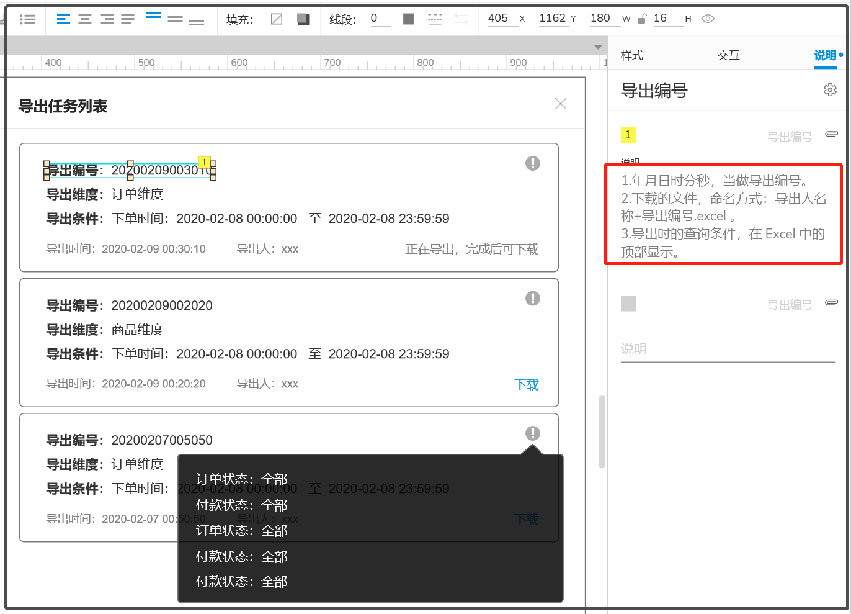Toggle widget visibility eye icon
This screenshot has width=851, height=614.
click(x=708, y=19)
